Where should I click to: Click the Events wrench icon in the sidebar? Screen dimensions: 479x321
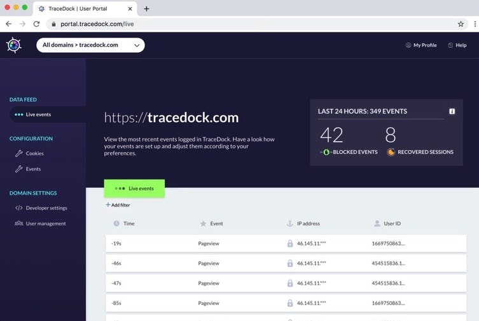(19, 168)
